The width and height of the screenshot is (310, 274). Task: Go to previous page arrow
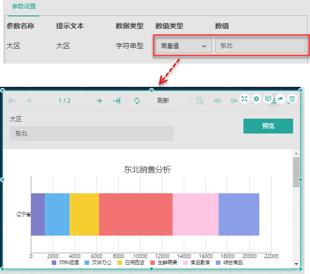coord(30,101)
